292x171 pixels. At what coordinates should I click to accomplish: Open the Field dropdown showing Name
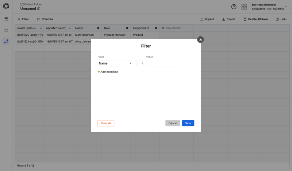tap(115, 63)
